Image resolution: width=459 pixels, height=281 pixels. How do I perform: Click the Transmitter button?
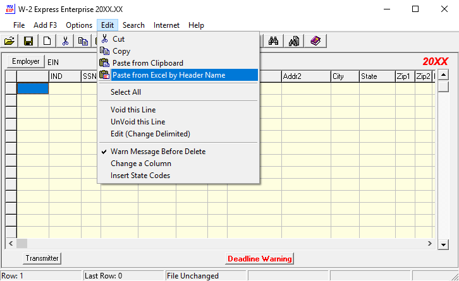point(42,258)
